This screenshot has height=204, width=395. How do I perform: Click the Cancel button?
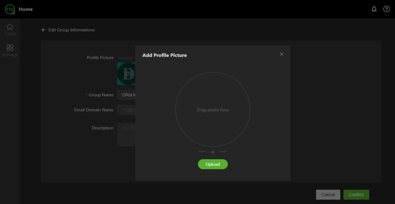328,195
